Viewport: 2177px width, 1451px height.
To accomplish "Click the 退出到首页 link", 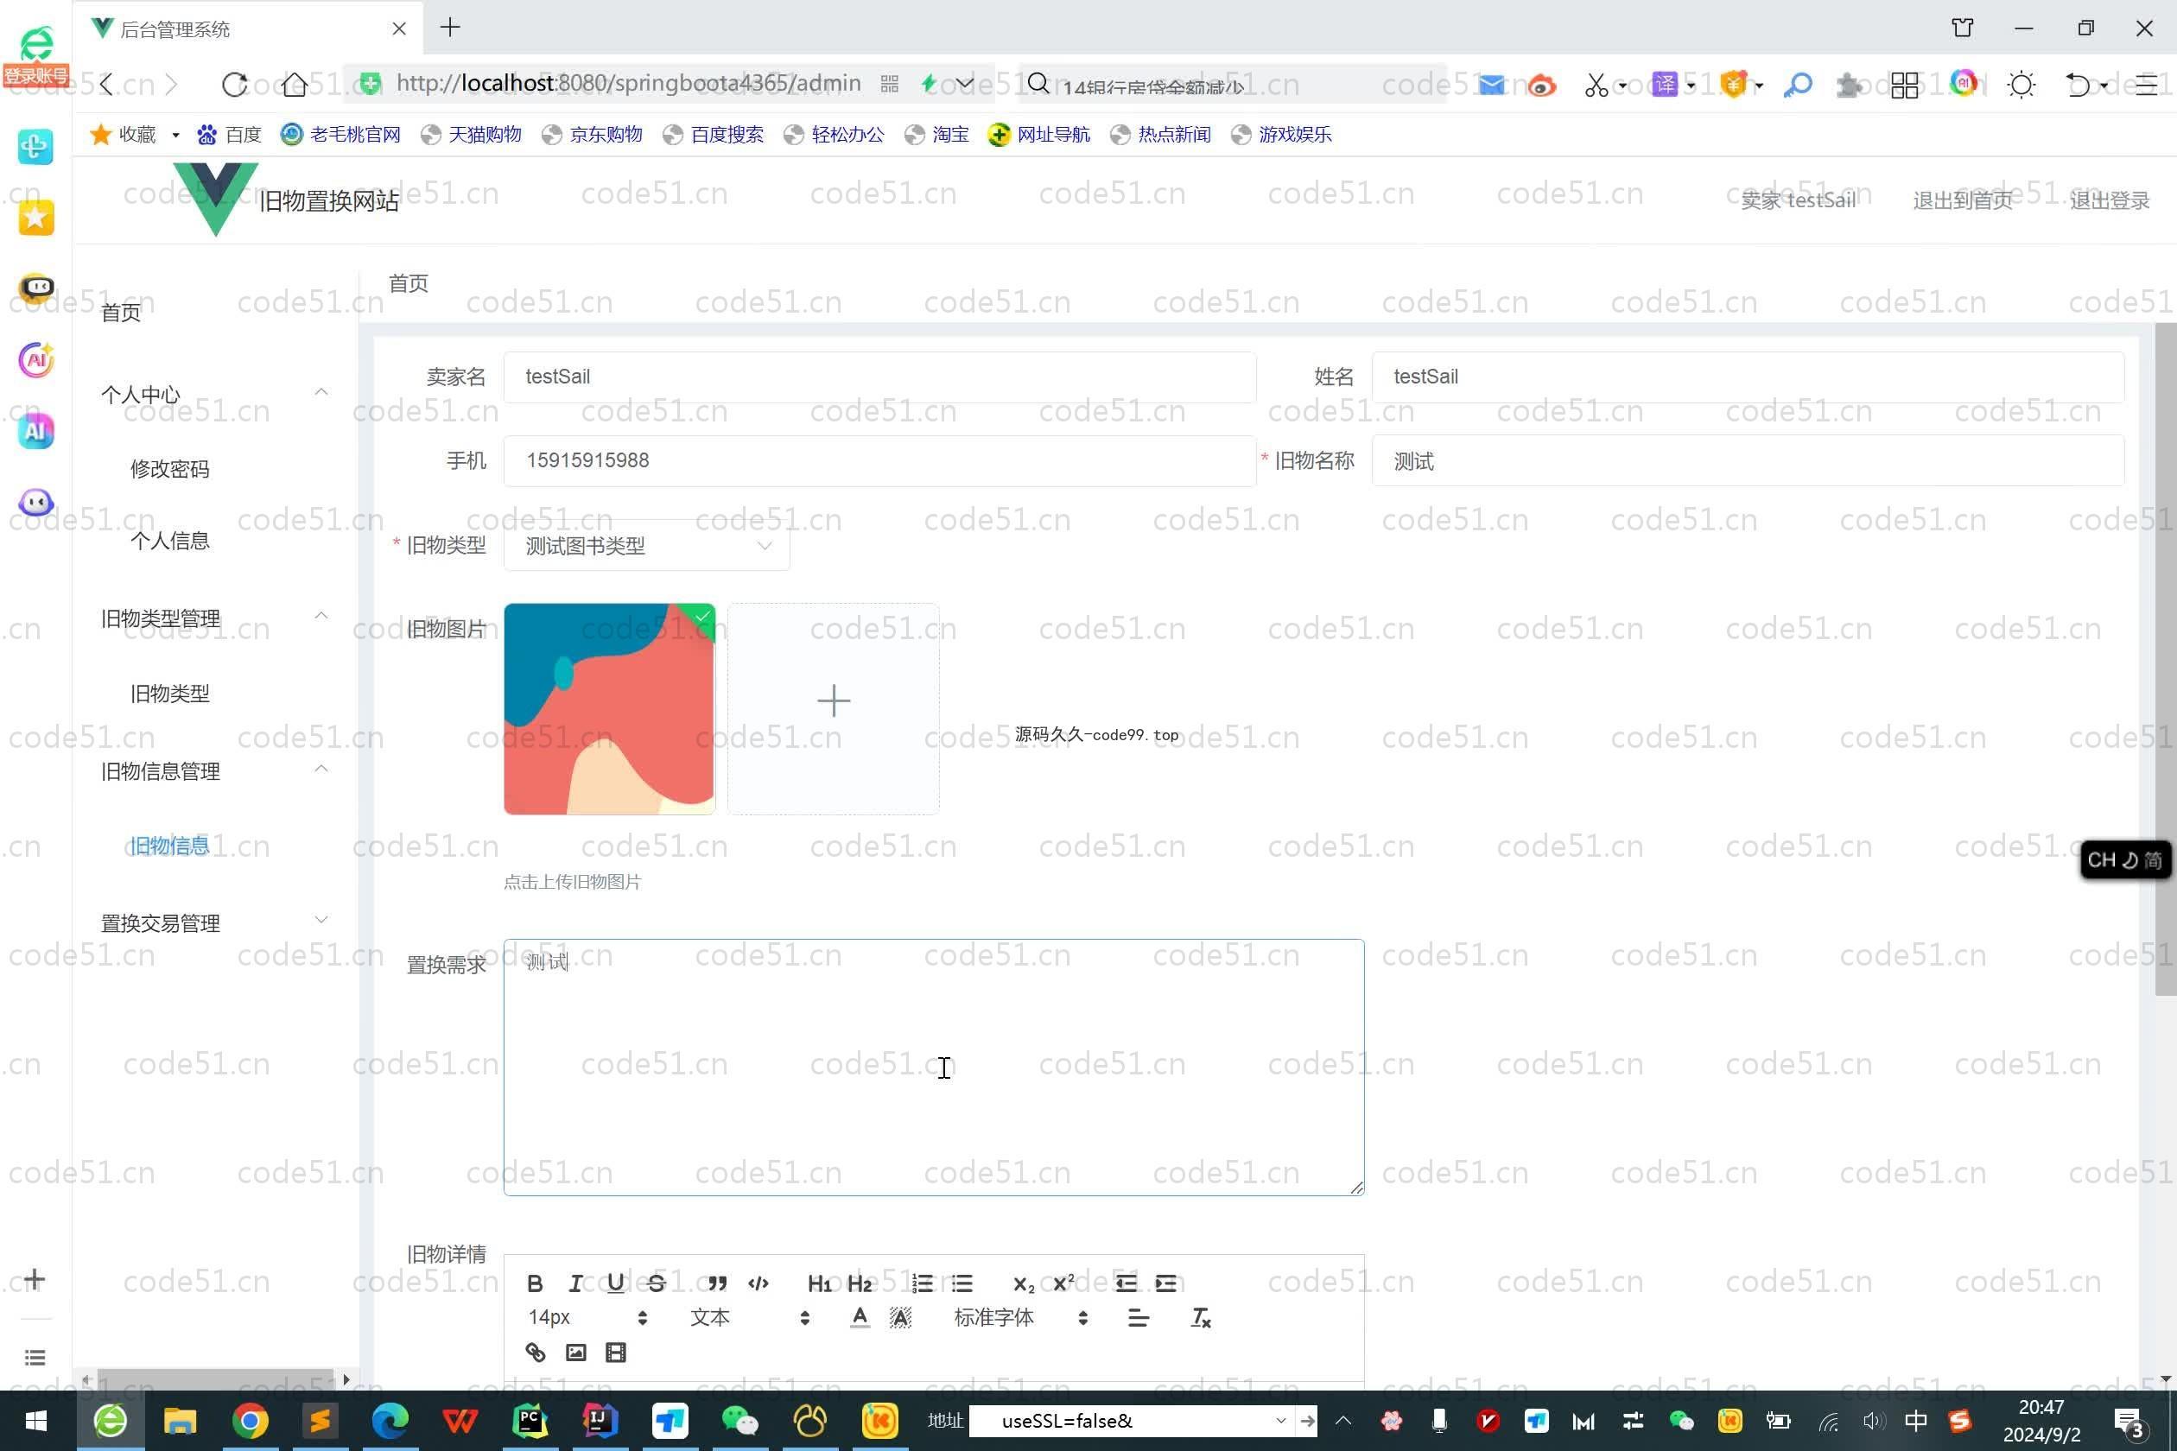I will coord(1963,200).
